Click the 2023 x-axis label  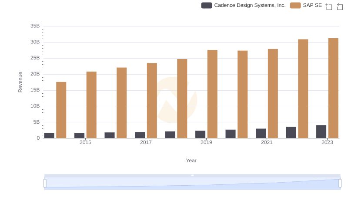click(327, 142)
